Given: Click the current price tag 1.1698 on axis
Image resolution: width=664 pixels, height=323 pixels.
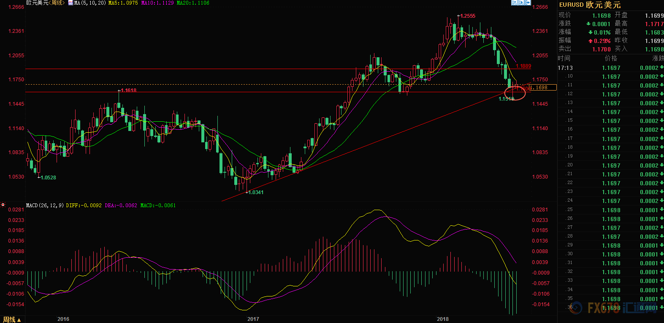Looking at the screenshot, I should coord(543,88).
